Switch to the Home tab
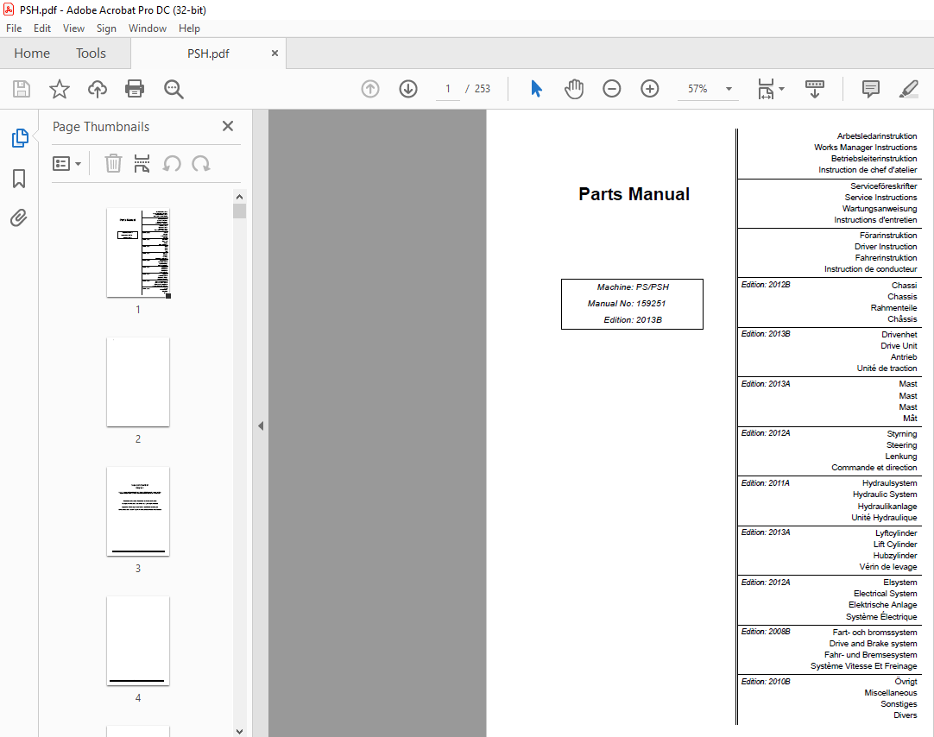The height and width of the screenshot is (737, 934). (32, 53)
